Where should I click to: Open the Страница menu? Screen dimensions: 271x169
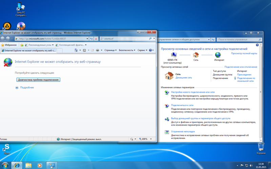pos(110,50)
